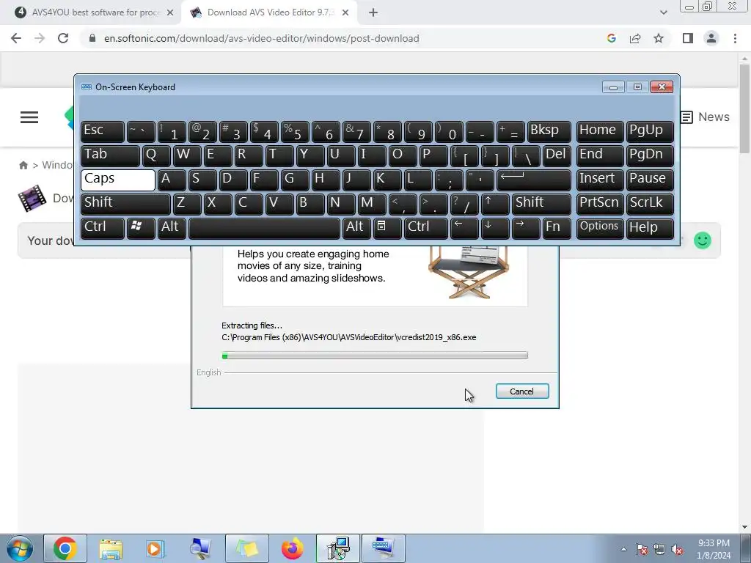
Task: Click the Action Center flag icon
Action: [x=642, y=550]
